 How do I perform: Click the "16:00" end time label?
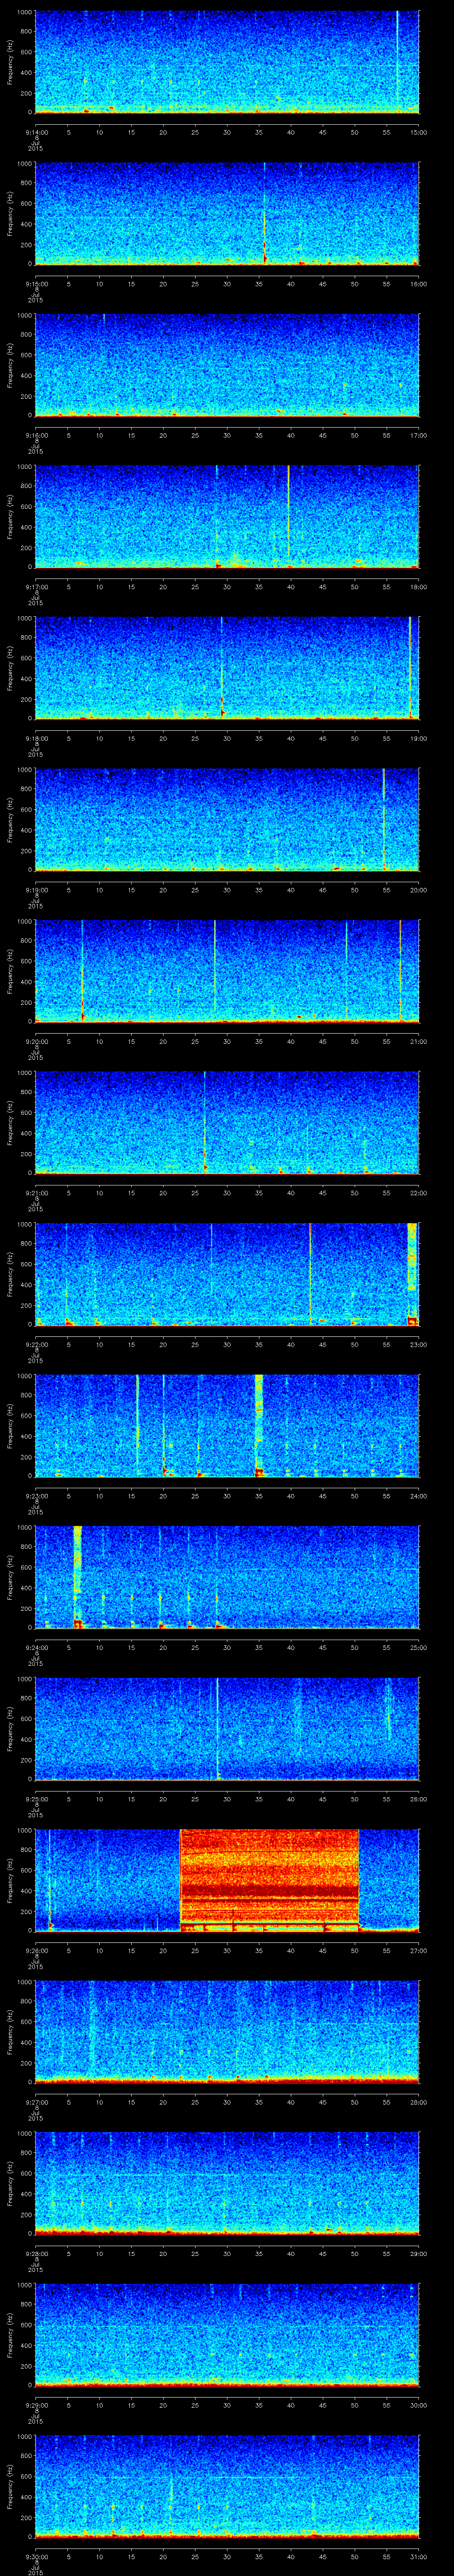pos(419,284)
